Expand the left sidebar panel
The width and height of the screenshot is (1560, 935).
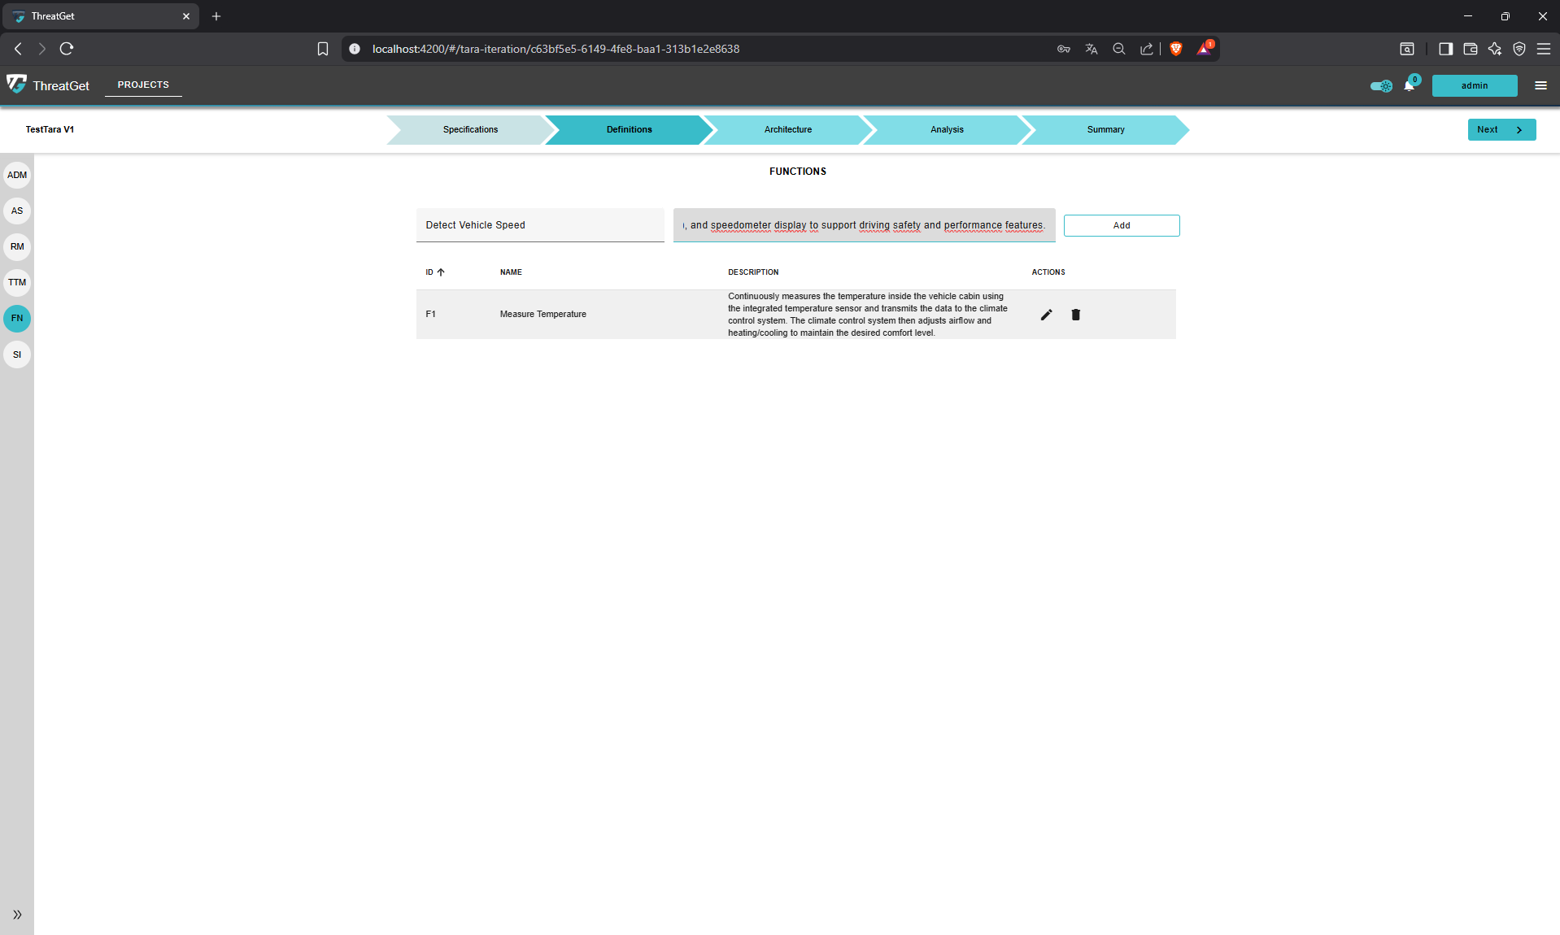pos(17,915)
